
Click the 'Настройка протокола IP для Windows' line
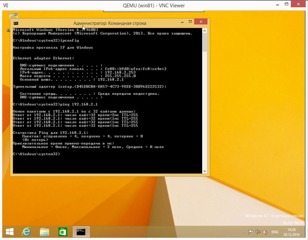click(x=53, y=47)
